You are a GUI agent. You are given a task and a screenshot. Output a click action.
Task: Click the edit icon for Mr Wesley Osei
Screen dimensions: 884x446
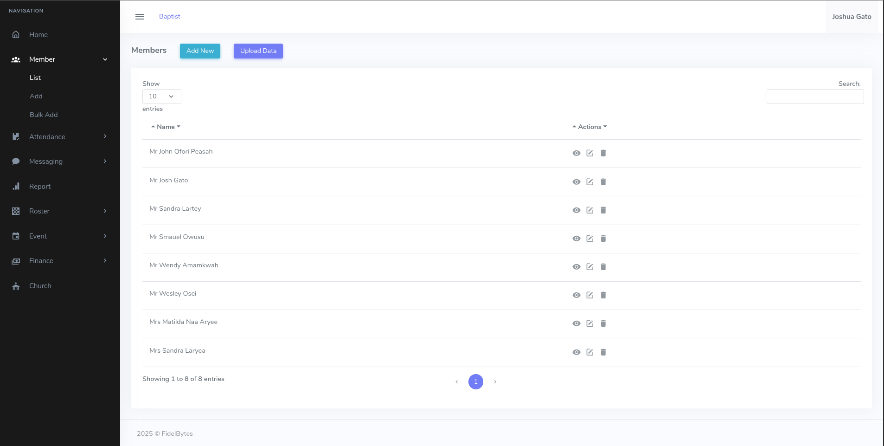pos(589,295)
